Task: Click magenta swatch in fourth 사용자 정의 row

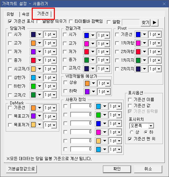Action: (x=98, y=132)
